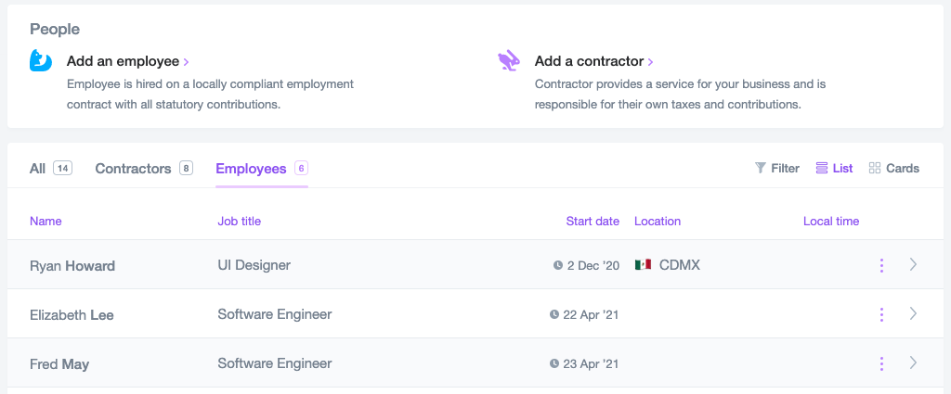Open three-dot menu for Fred May
Image resolution: width=951 pixels, height=394 pixels.
click(x=881, y=363)
